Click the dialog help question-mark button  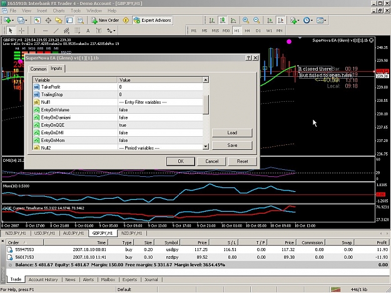(248, 57)
